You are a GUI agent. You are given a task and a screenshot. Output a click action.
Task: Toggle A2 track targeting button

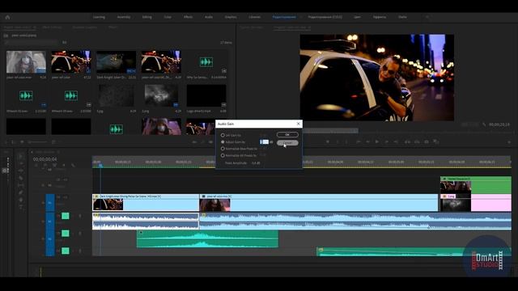click(50, 238)
